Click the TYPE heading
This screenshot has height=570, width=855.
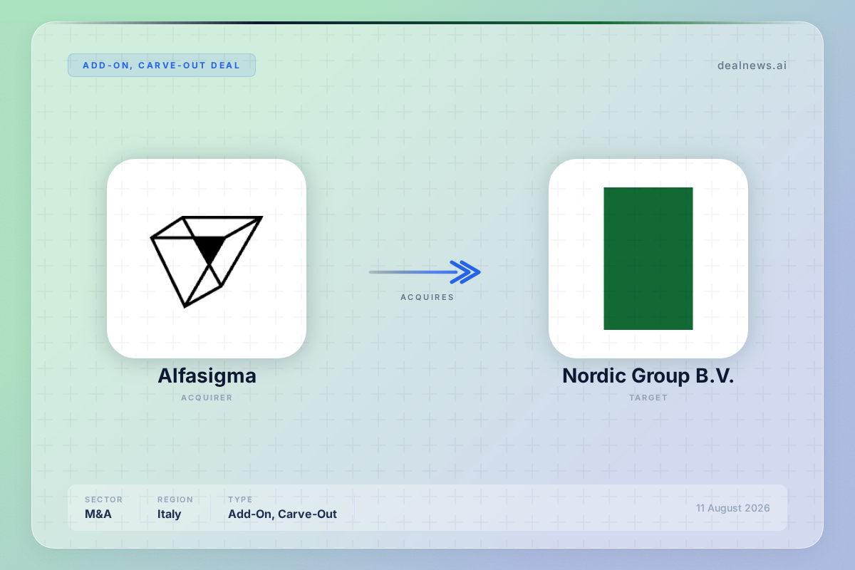point(240,499)
